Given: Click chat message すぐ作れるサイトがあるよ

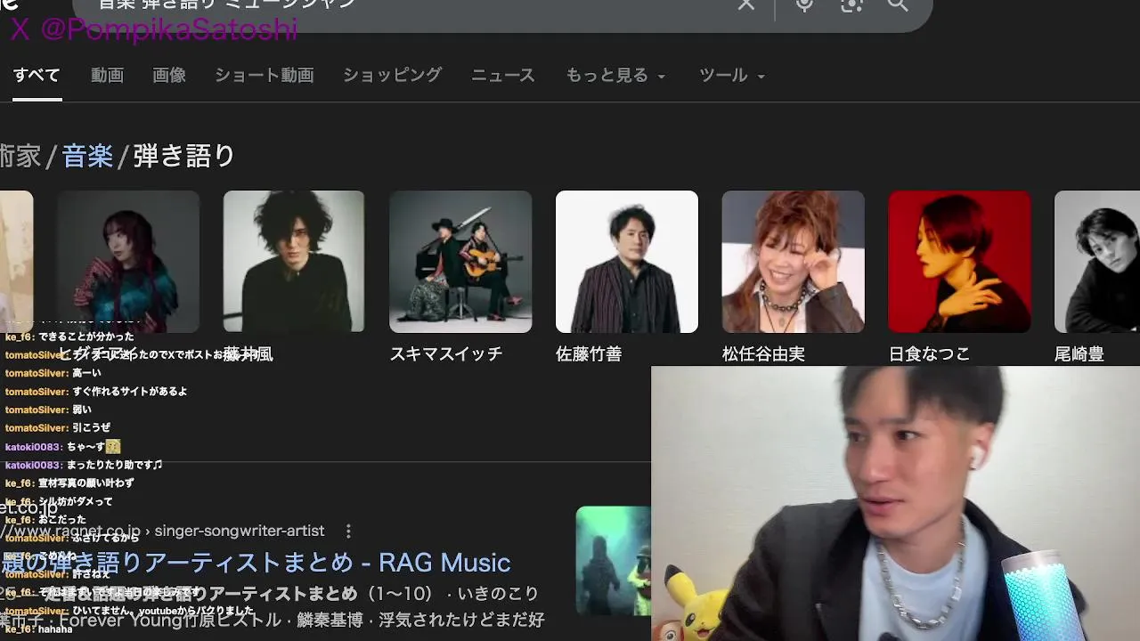Looking at the screenshot, I should (x=130, y=392).
